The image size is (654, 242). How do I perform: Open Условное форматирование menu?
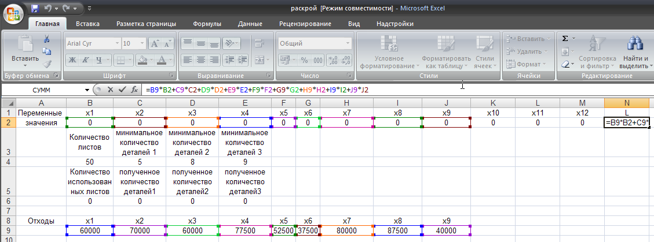point(389,52)
